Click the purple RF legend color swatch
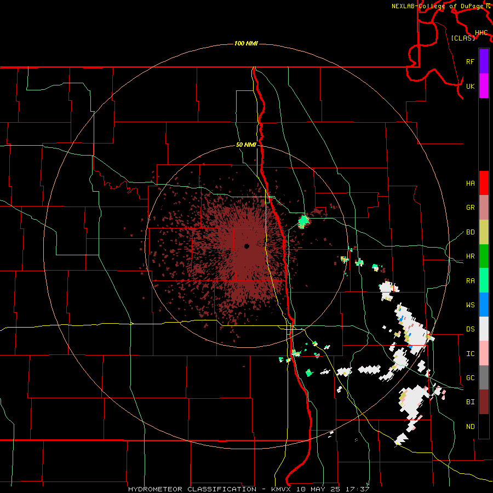Image resolution: width=493 pixels, height=493 pixels. 484,61
